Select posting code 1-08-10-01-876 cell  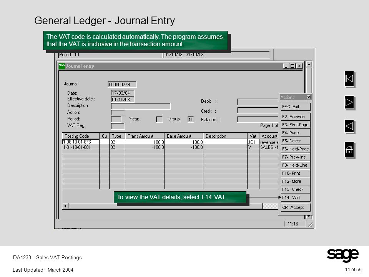pyautogui.click(x=81, y=142)
